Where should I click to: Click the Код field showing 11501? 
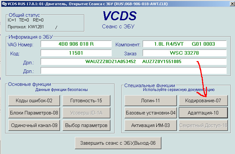76,53
